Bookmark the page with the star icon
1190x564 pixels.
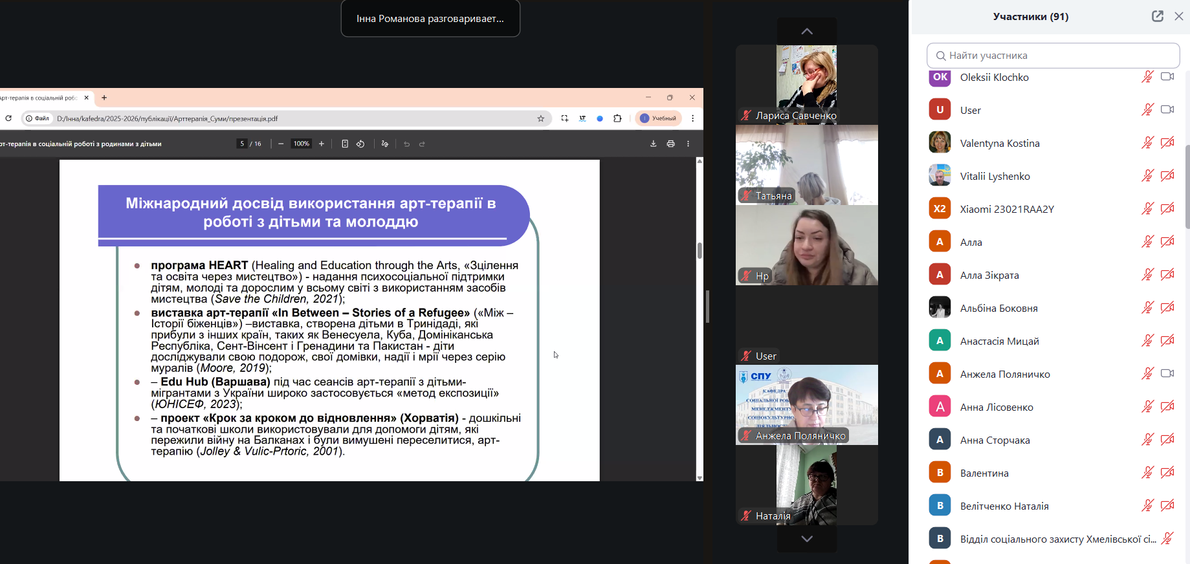tap(541, 118)
